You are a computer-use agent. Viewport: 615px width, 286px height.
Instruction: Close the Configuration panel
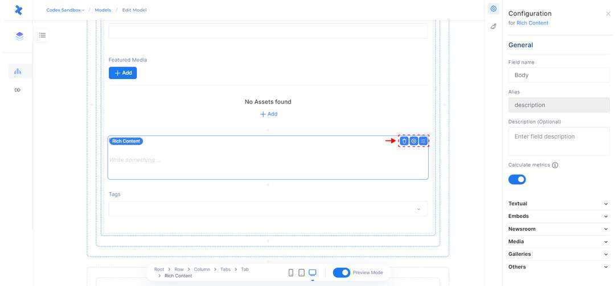pyautogui.click(x=608, y=14)
